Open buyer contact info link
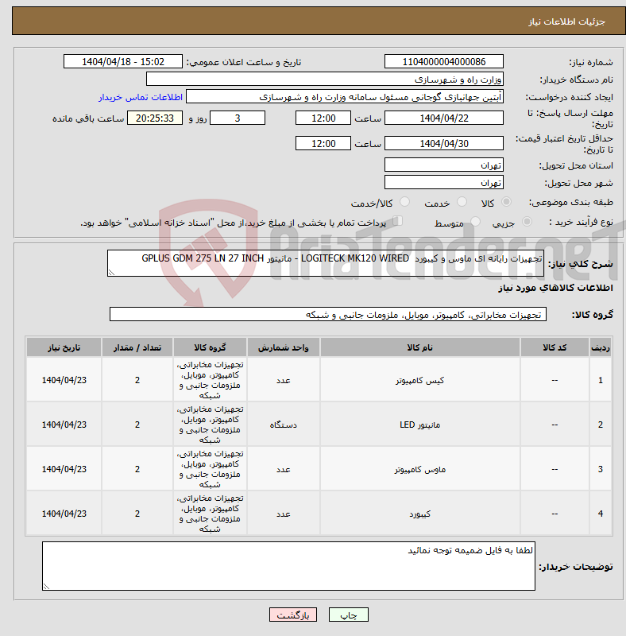626x636 pixels. point(141,97)
